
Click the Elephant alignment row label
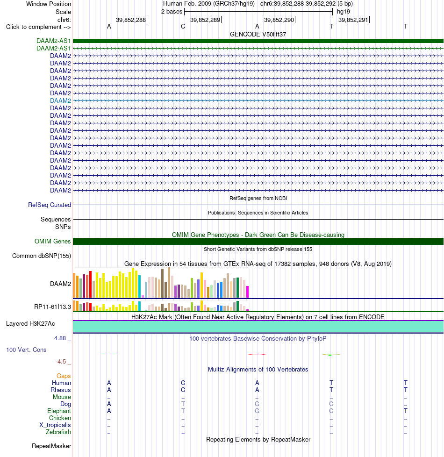[x=59, y=411]
